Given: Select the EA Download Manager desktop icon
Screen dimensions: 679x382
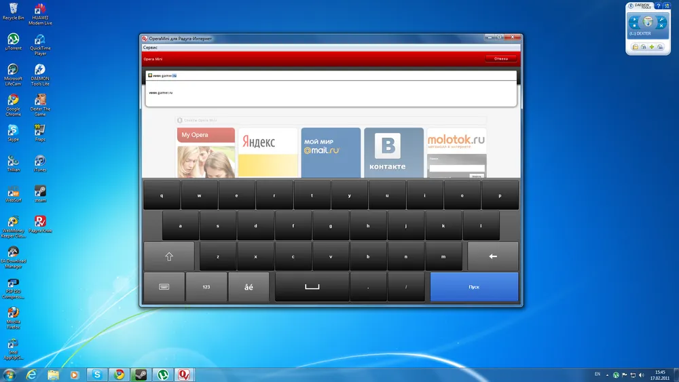Looking at the screenshot, I should [x=14, y=257].
